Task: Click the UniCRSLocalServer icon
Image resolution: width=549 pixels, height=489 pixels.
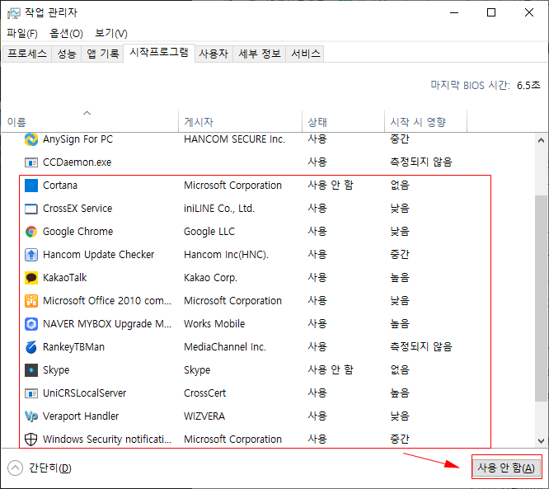Action: pyautogui.click(x=31, y=393)
